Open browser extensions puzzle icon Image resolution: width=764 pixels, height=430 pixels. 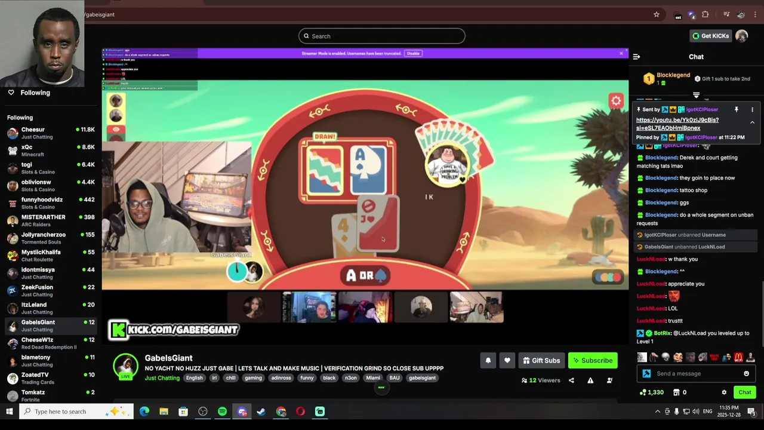pyautogui.click(x=706, y=14)
